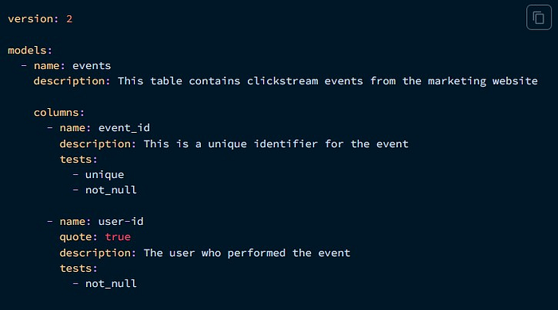Click the 'columns:' key
This screenshot has width=558, height=310.
59,112
